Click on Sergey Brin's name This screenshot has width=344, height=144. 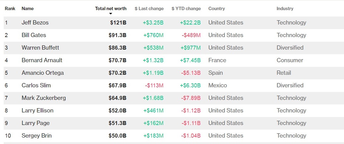pyautogui.click(x=37, y=136)
